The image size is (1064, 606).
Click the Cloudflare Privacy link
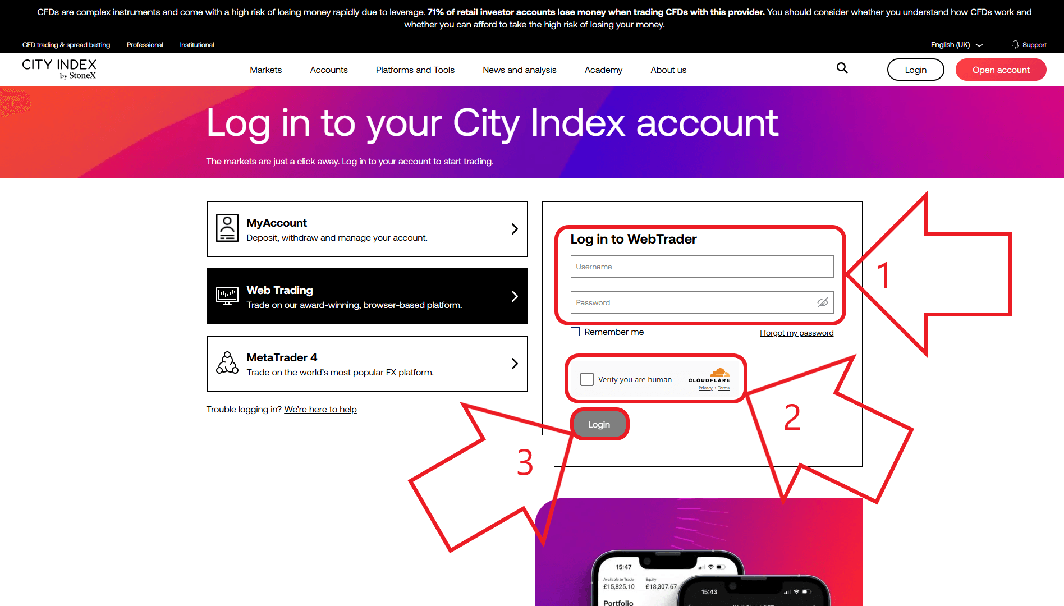pos(705,388)
